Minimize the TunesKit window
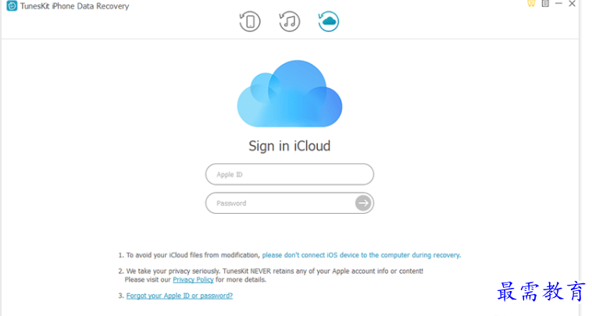 pos(558,4)
